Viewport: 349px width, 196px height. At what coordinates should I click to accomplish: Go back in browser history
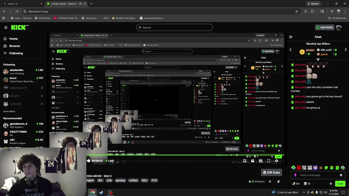click(x=4, y=11)
